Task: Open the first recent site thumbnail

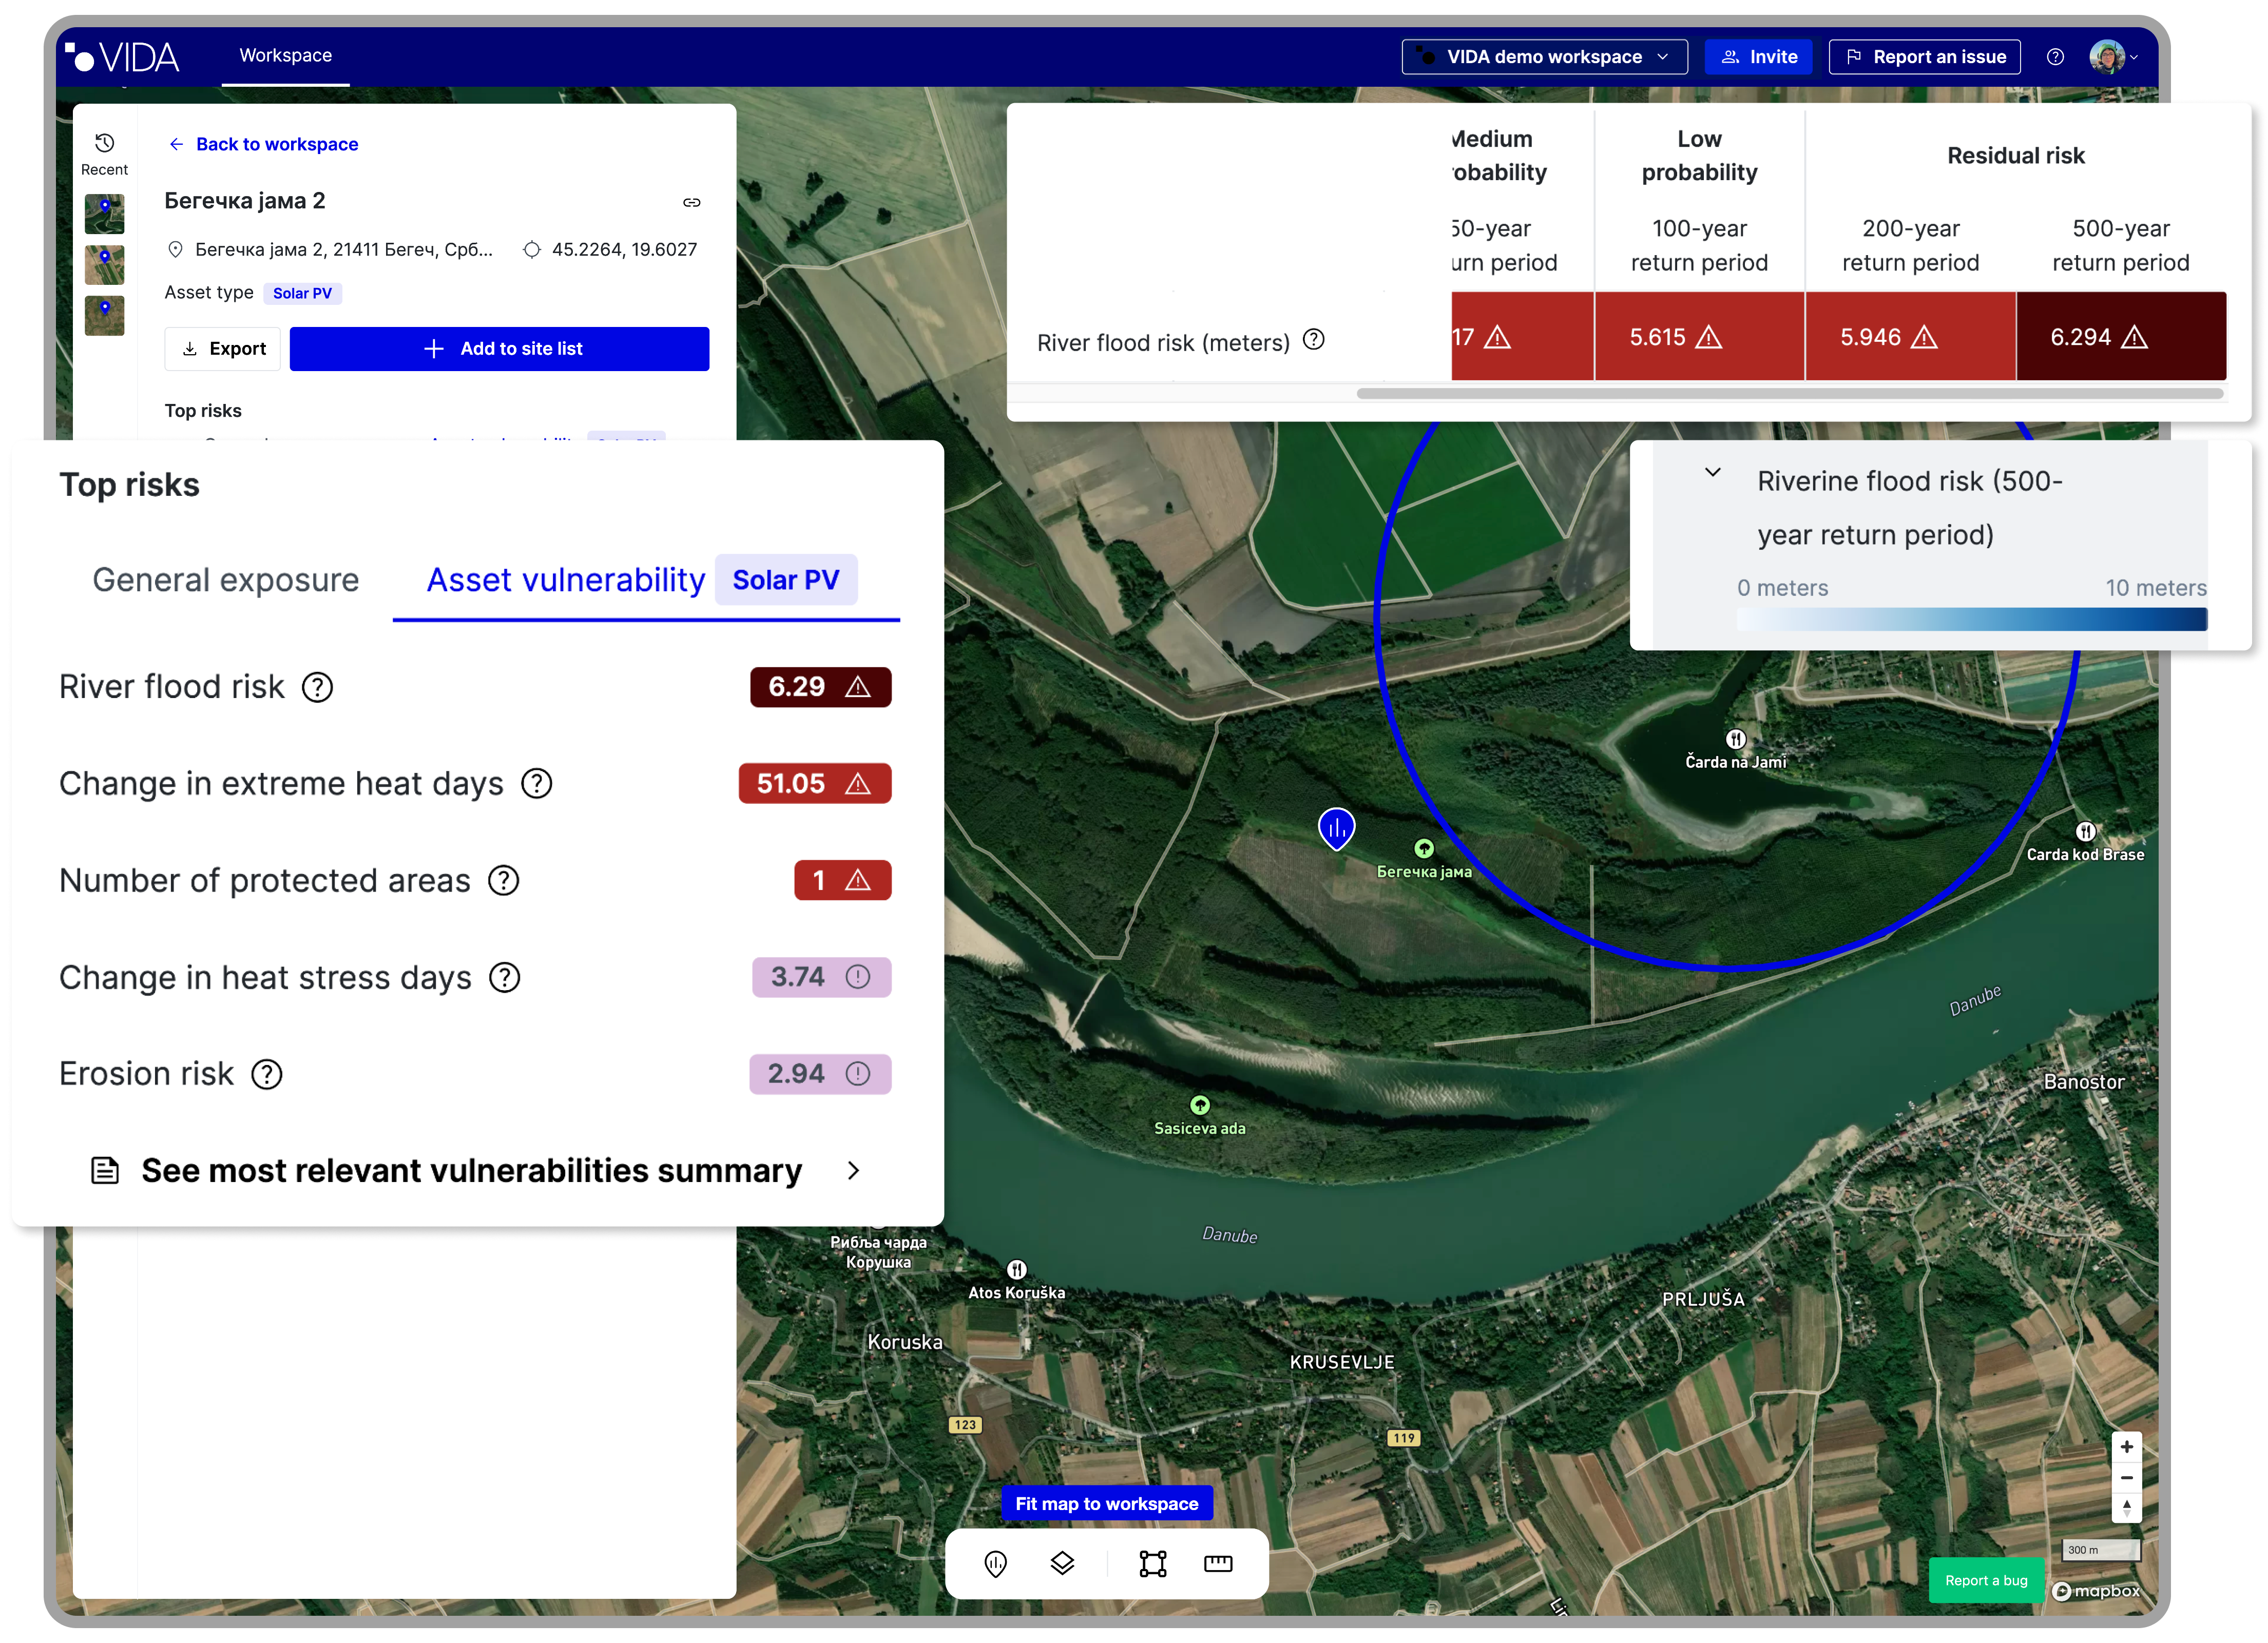Action: 104,214
